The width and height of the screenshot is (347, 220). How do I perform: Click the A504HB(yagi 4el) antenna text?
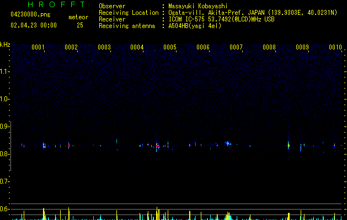point(195,26)
